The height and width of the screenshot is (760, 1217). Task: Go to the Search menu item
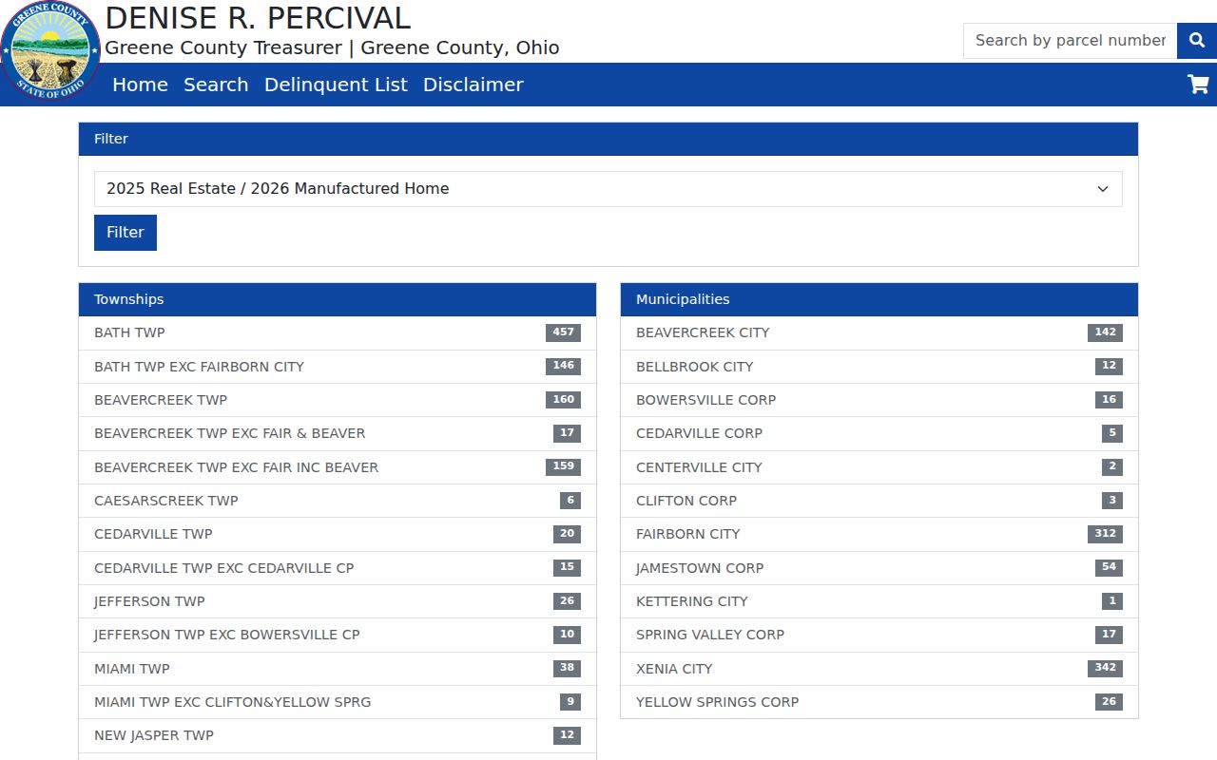pyautogui.click(x=216, y=85)
